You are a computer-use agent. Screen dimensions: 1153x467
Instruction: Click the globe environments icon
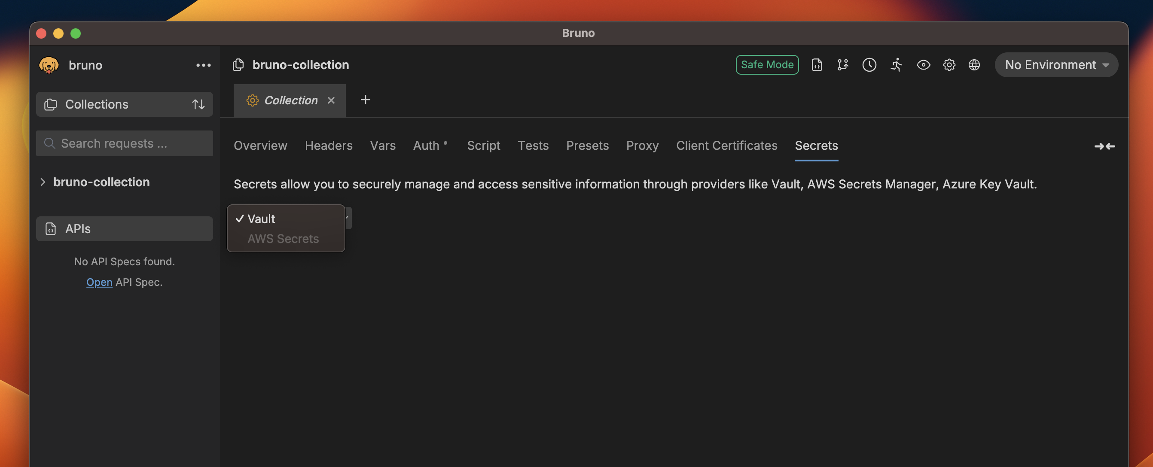point(974,65)
